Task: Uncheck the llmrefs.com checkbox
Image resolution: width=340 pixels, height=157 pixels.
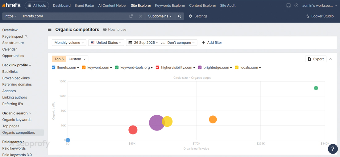Action: click(x=54, y=68)
